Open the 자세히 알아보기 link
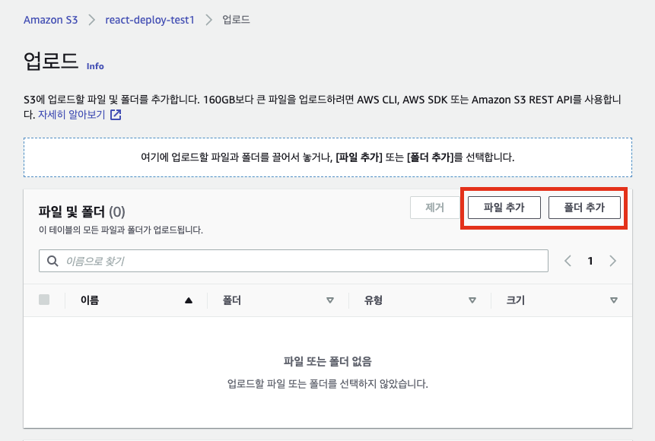The height and width of the screenshot is (441, 655). pos(72,114)
